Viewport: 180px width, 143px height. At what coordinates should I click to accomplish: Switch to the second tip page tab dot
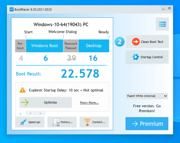coord(31,113)
